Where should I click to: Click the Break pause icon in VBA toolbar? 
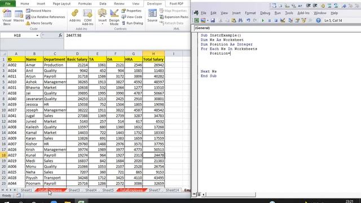[x=270, y=20]
